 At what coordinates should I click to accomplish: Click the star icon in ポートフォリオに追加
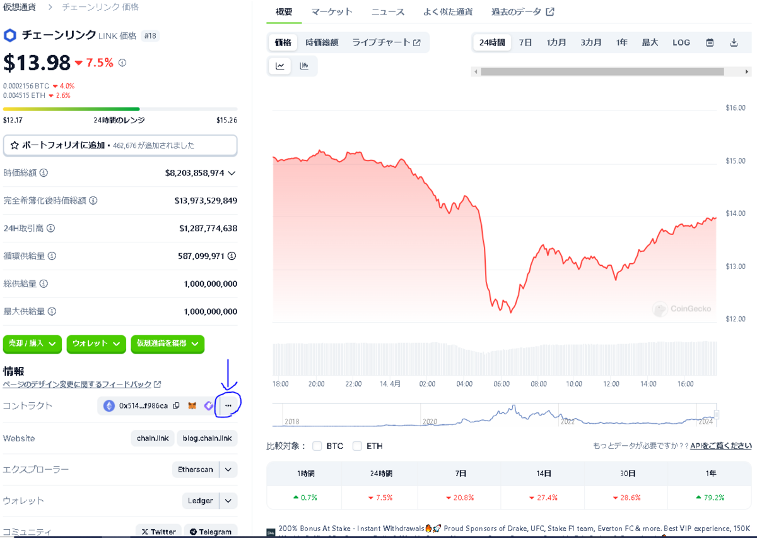click(15, 145)
